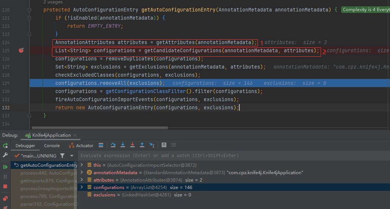Force step into with red arrow
Screen dimensions: 390x209
[132, 145]
